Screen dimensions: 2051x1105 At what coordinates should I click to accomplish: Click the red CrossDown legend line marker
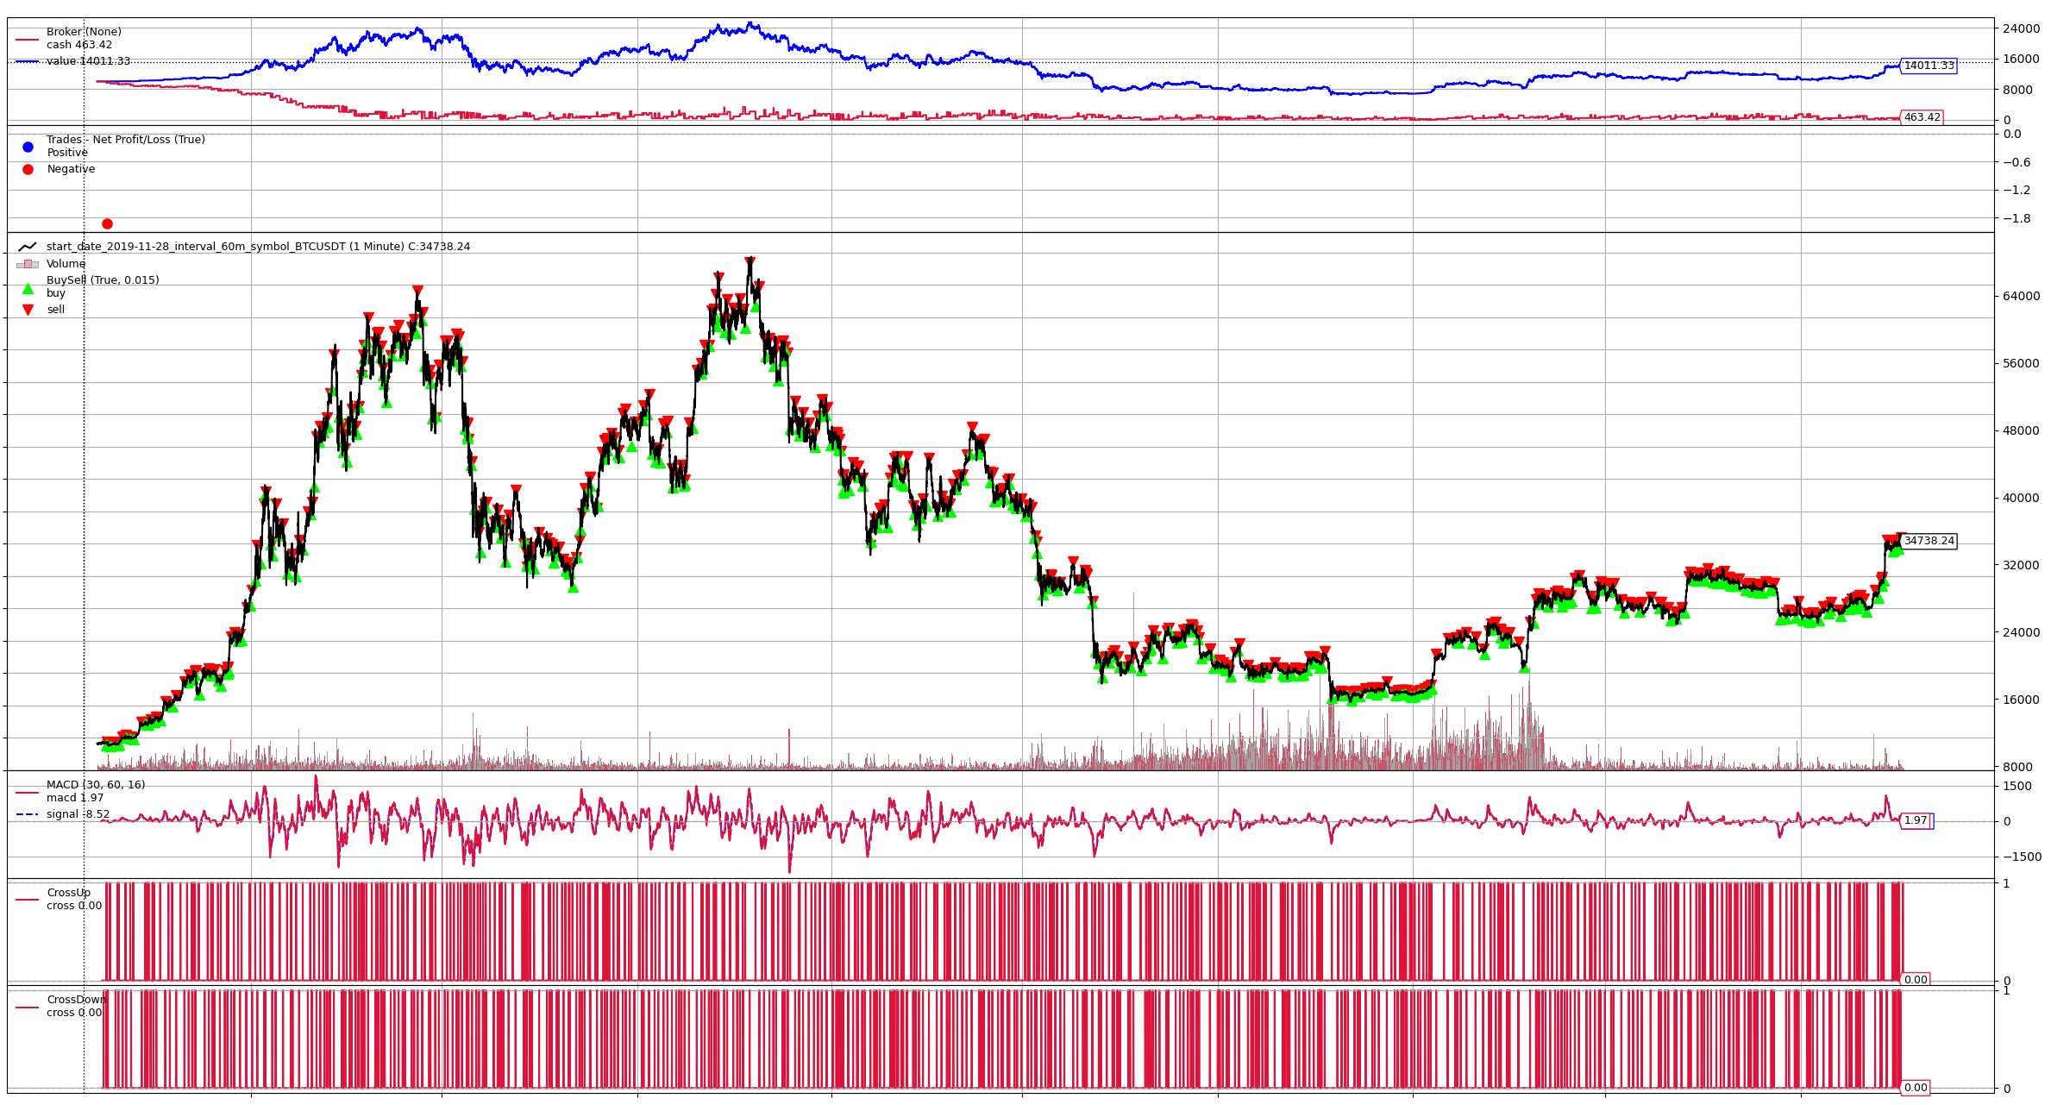pos(28,1007)
